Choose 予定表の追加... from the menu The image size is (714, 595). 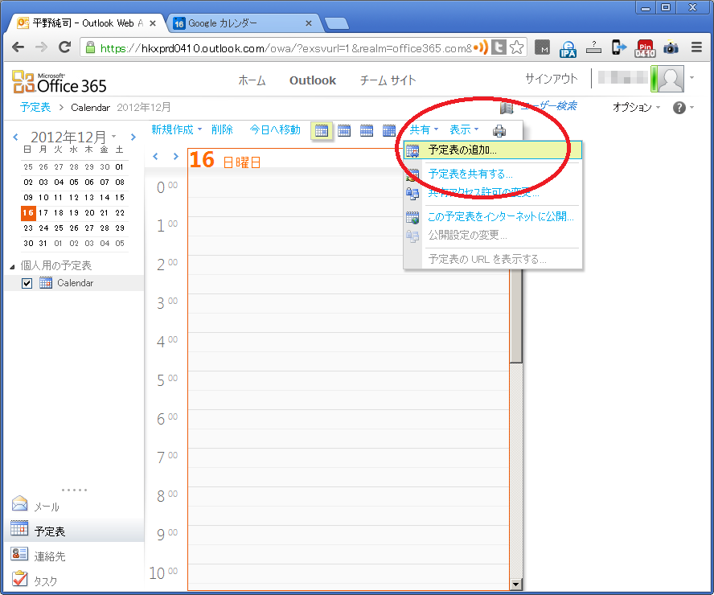pos(462,150)
